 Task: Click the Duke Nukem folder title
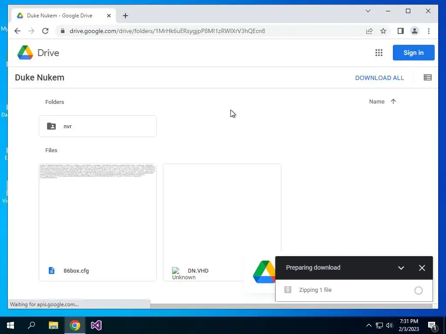[x=40, y=77]
